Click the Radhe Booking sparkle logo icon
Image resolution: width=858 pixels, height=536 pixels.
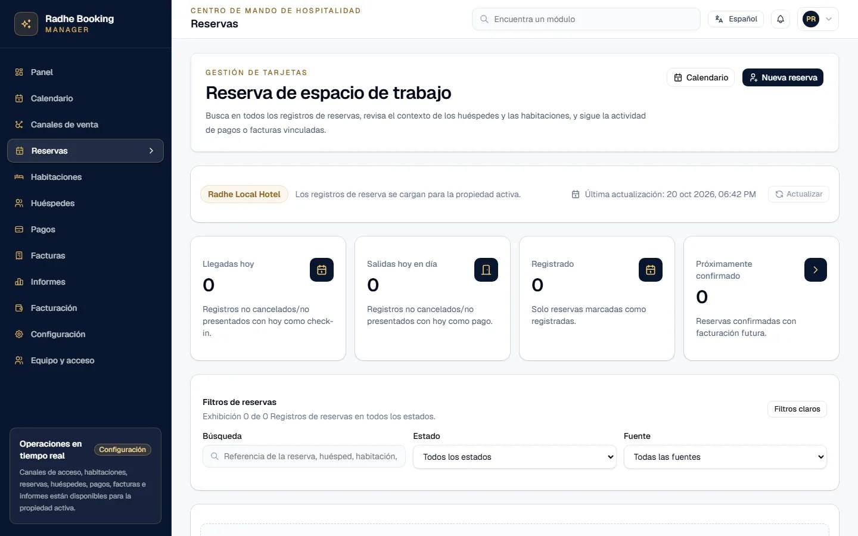26,24
